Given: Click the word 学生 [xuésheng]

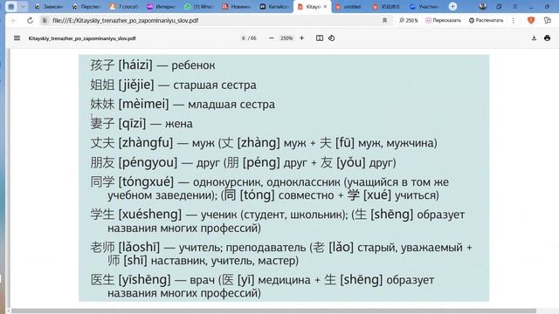Looking at the screenshot, I should pyautogui.click(x=136, y=215).
